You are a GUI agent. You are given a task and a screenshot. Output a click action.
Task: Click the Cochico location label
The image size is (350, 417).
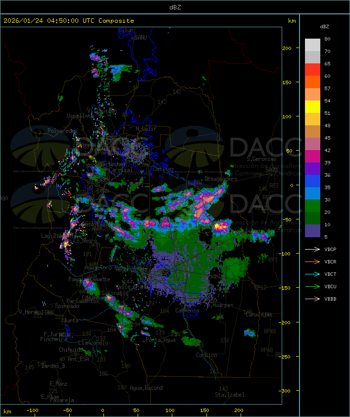coord(206,355)
